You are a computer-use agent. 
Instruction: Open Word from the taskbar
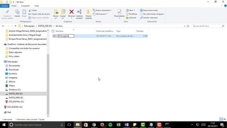pos(127,125)
